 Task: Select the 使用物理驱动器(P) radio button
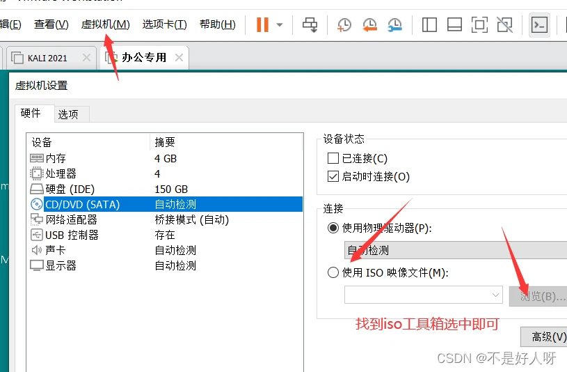click(x=333, y=228)
